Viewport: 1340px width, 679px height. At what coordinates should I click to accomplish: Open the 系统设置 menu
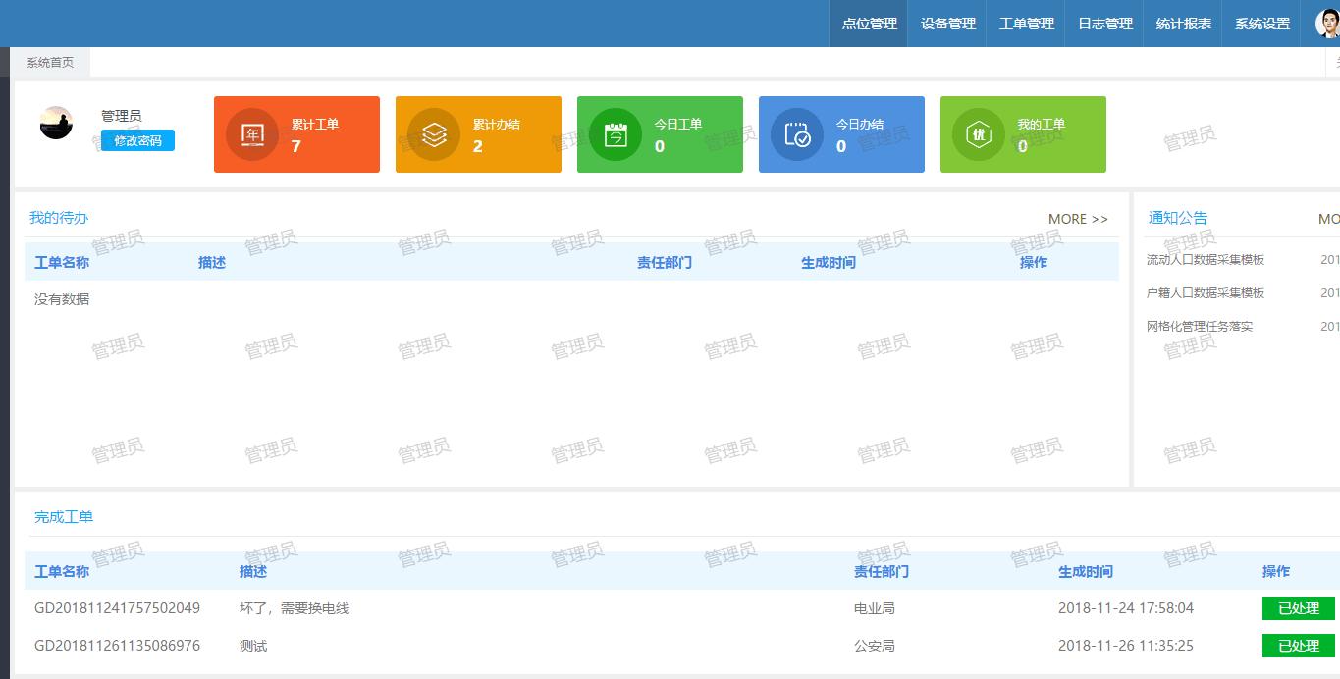[x=1261, y=23]
